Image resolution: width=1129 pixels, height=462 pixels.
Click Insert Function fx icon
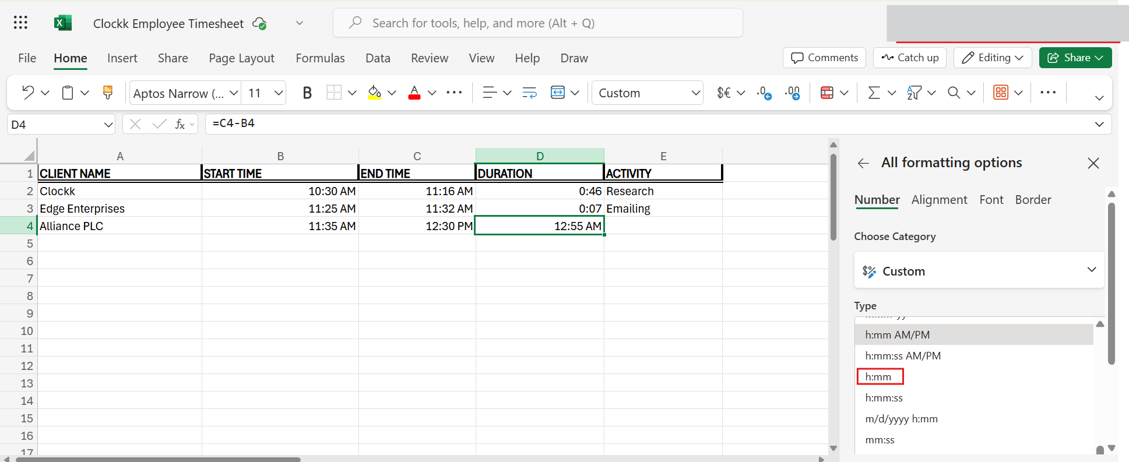(180, 124)
